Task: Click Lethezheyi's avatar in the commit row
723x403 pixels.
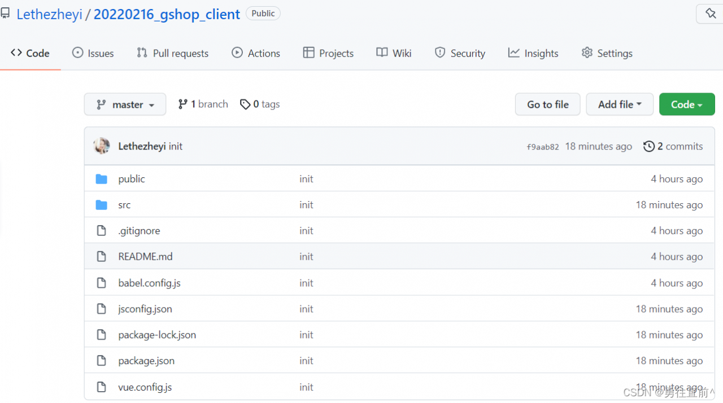Action: click(102, 146)
